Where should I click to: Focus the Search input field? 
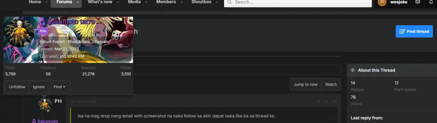pos(298,2)
